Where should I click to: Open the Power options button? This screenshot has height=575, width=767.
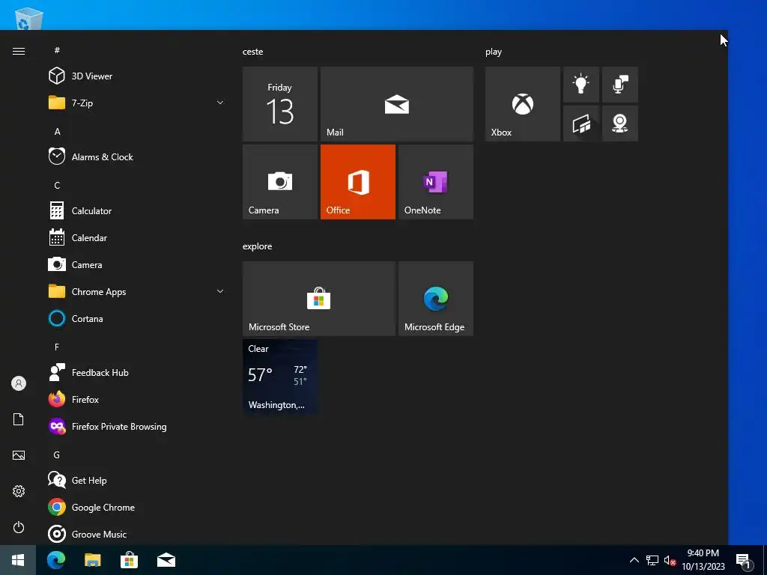[19, 527]
